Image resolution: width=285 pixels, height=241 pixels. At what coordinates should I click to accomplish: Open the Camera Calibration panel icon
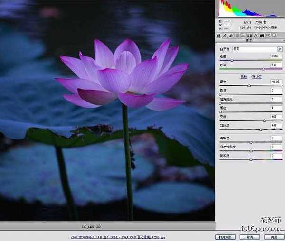pos(262,36)
